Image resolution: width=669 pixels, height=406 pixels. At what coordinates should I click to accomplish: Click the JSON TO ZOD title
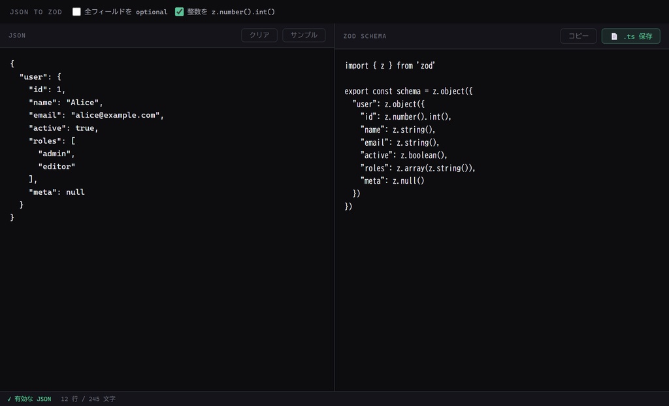(36, 12)
